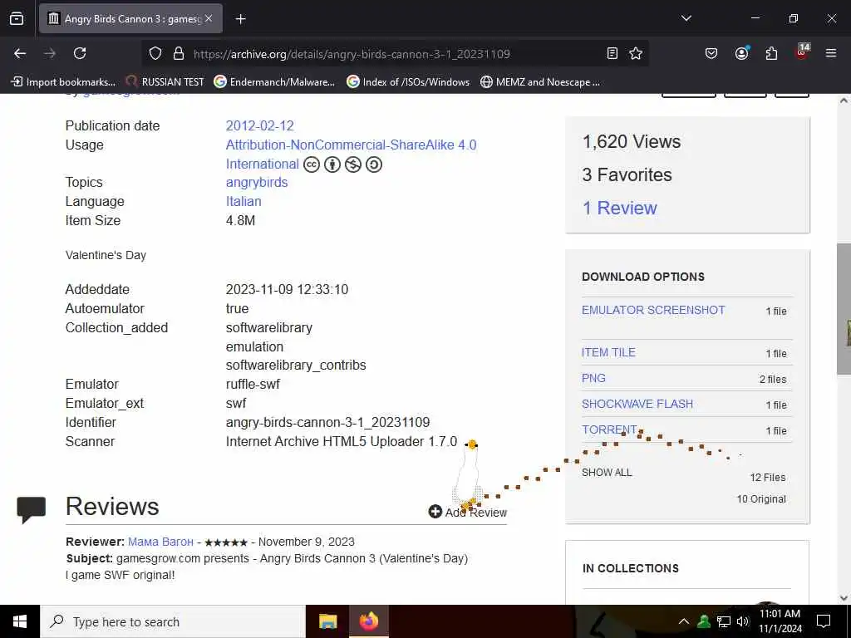The height and width of the screenshot is (638, 851).
Task: Click the non-commercial license icon
Action: tap(352, 164)
